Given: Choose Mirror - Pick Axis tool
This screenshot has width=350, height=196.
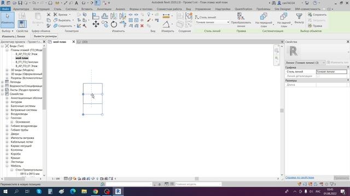Looking at the screenshot, I should click(114, 16).
